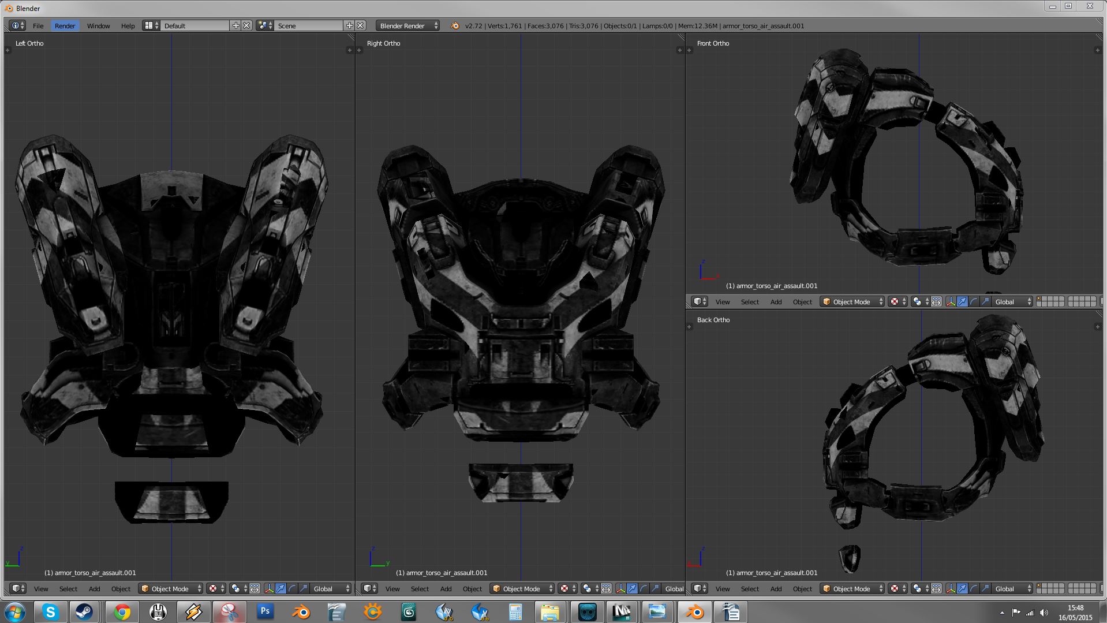The width and height of the screenshot is (1107, 623).
Task: Open the Render menu
Action: pos(65,25)
